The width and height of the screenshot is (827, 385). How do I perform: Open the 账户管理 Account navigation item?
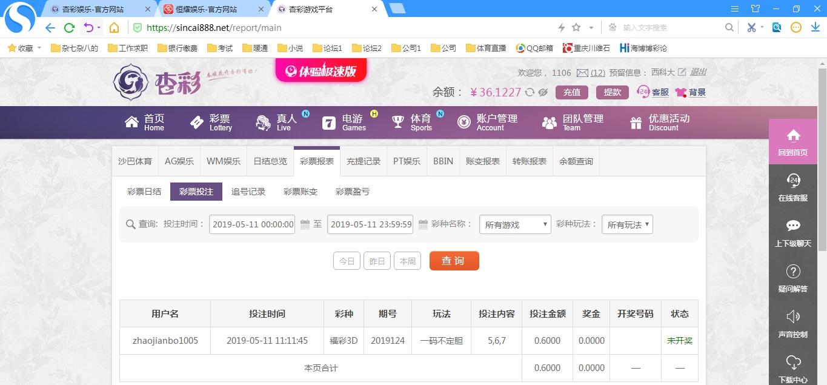[487, 122]
